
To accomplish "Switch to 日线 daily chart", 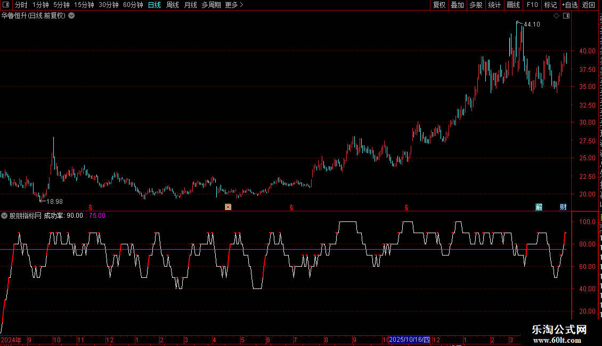I will (154, 5).
